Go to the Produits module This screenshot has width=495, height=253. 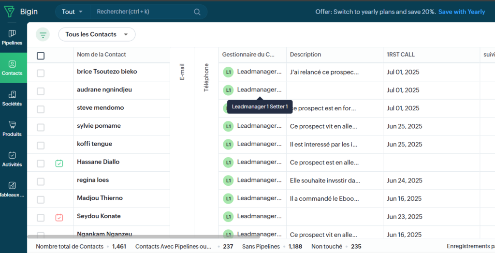12,129
